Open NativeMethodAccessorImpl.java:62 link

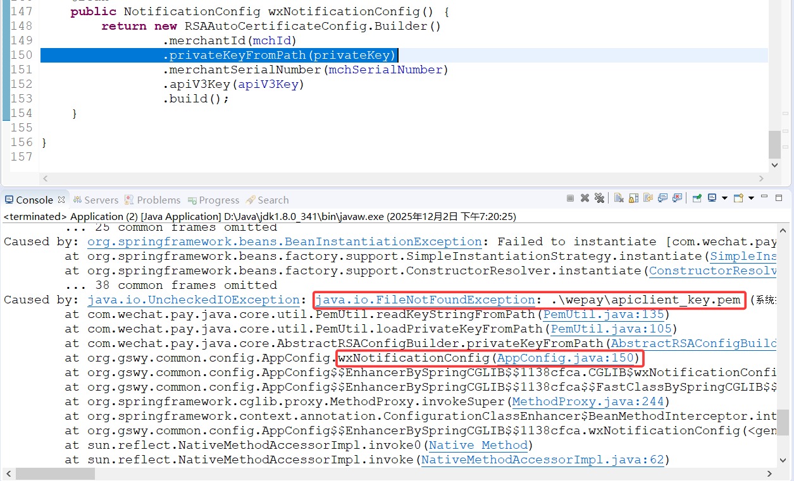(543, 460)
